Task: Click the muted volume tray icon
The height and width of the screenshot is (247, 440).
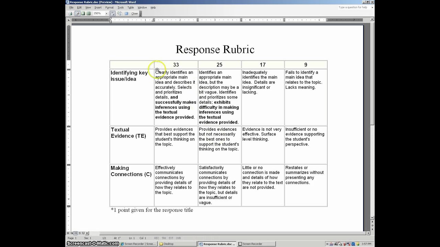Action: coord(349,244)
